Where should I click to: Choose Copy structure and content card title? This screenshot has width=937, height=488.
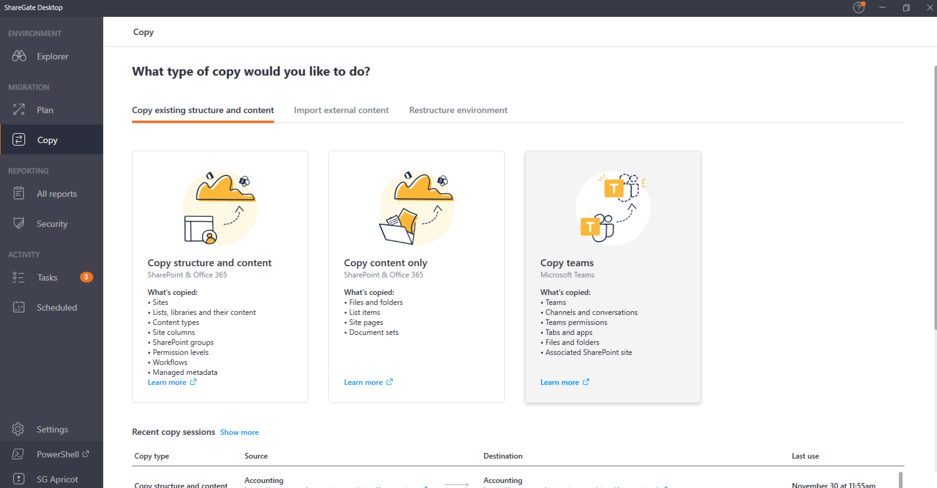(x=210, y=263)
